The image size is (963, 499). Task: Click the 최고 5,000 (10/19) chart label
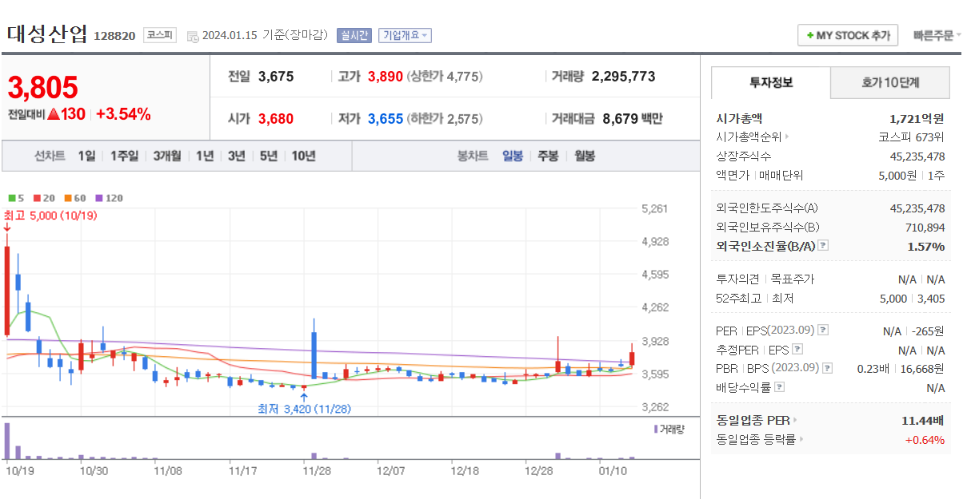pyautogui.click(x=50, y=216)
